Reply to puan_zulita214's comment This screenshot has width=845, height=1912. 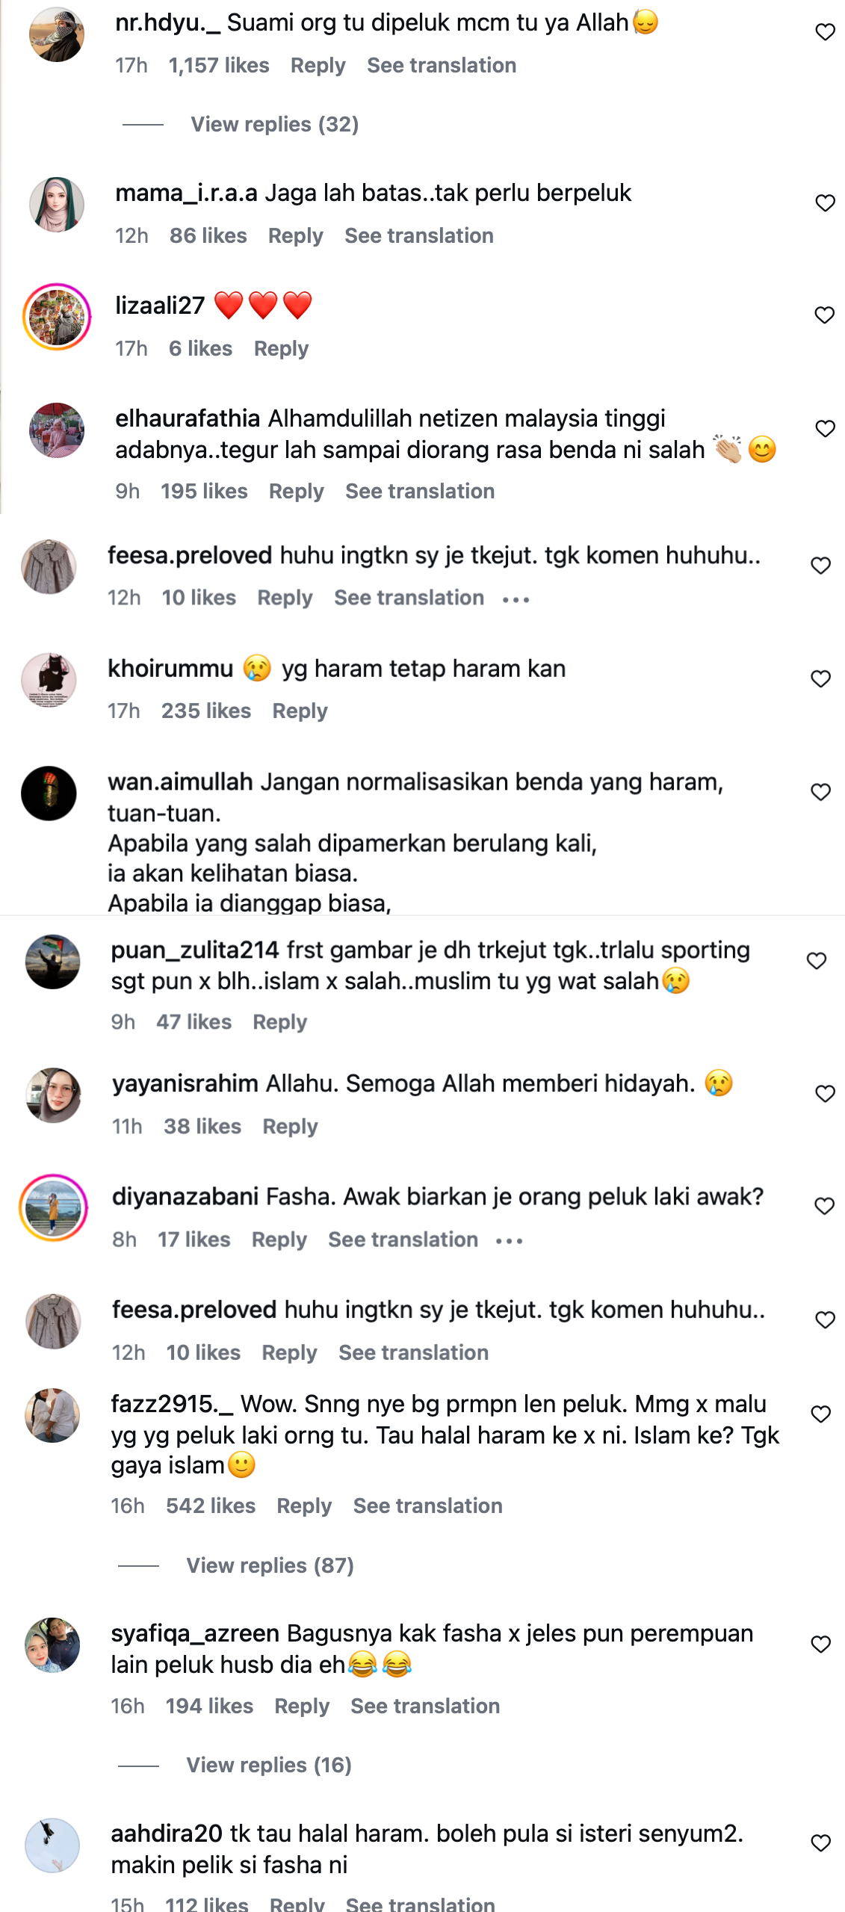coord(279,1021)
